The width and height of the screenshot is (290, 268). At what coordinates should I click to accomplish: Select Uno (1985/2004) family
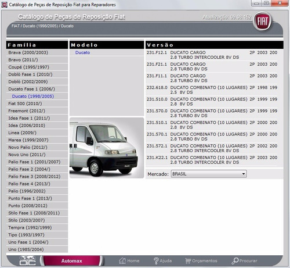coord(37,249)
